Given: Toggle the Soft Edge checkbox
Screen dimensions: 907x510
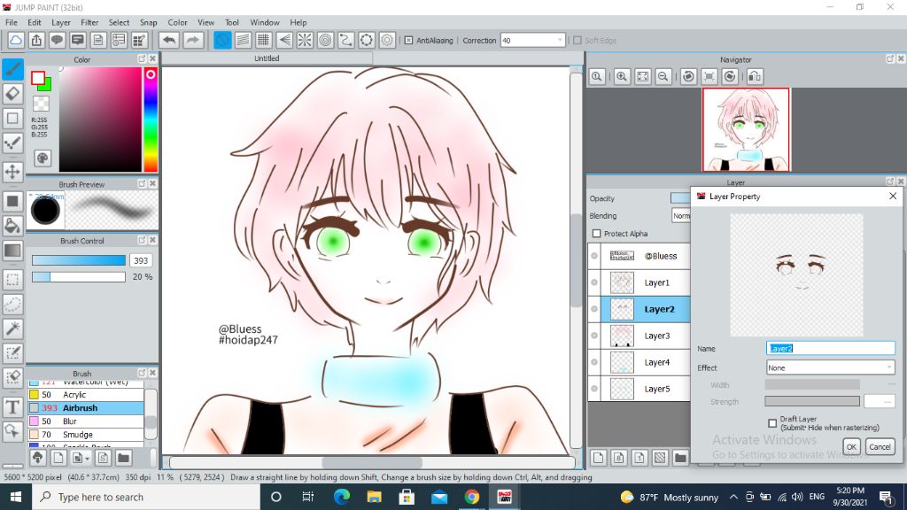Looking at the screenshot, I should 578,41.
